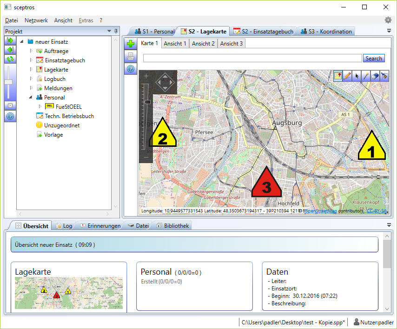Open the Erinnerungen tab
The width and height of the screenshot is (397, 329).
(100, 226)
